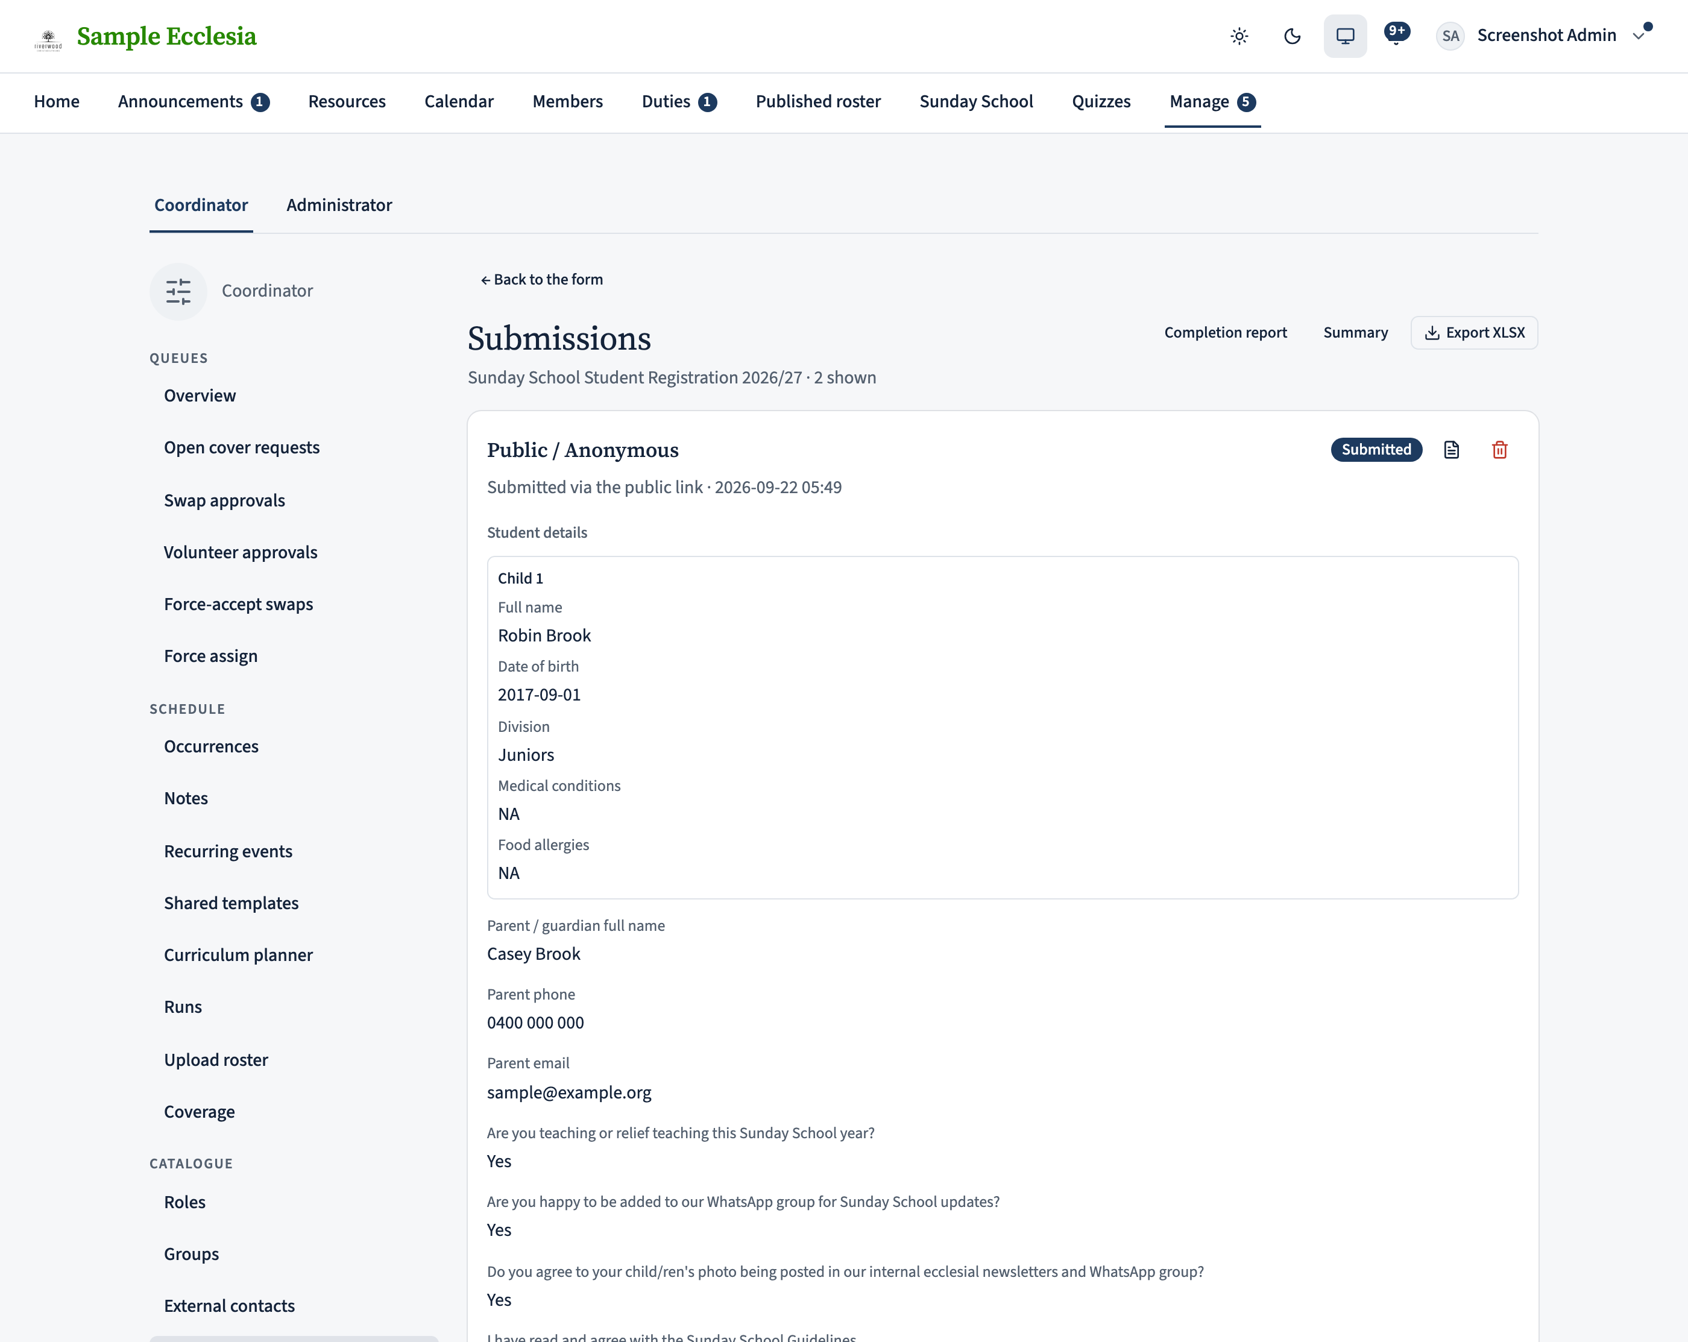The height and width of the screenshot is (1342, 1688).
Task: Open External contacts
Action: 228,1306
